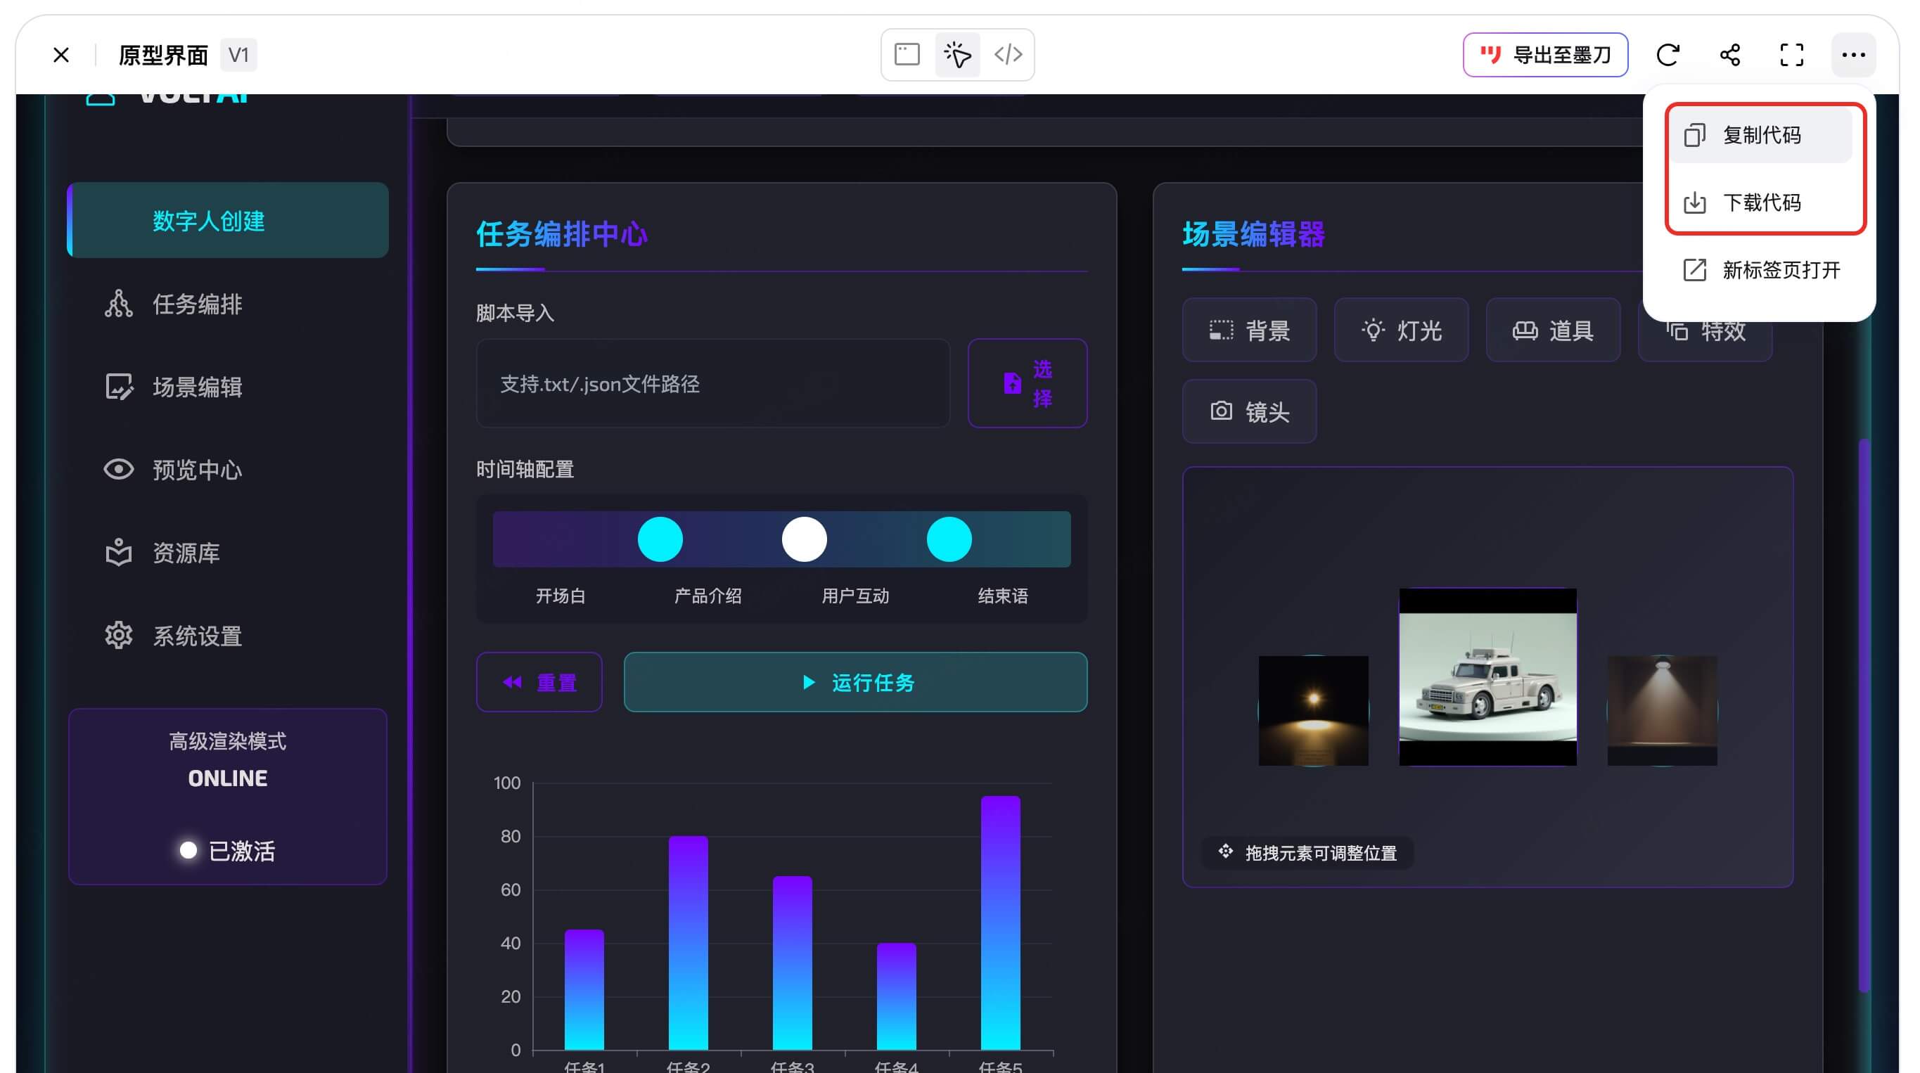Choose 复制代码 from the menu
This screenshot has height=1073, width=1920.
coord(1760,135)
